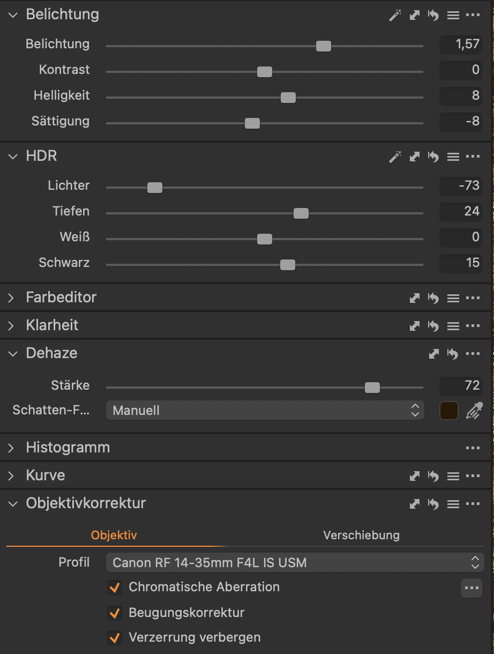Pick shadow tone with the Dehaze eyedropper
The width and height of the screenshot is (494, 654).
pyautogui.click(x=474, y=411)
